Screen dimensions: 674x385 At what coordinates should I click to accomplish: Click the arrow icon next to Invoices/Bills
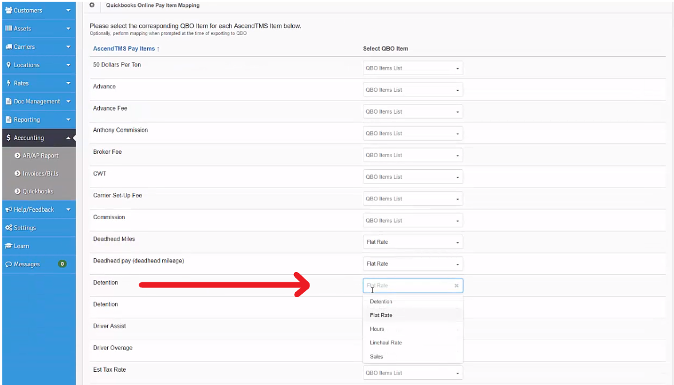tap(18, 173)
